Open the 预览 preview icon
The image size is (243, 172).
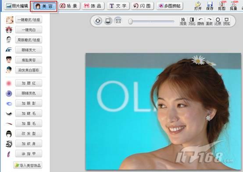click(x=226, y=21)
